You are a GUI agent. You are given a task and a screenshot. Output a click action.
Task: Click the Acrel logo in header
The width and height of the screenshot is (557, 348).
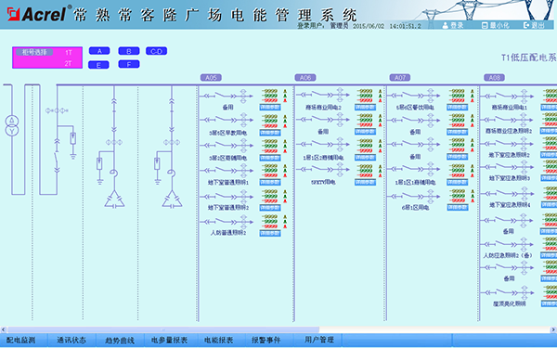37,14
